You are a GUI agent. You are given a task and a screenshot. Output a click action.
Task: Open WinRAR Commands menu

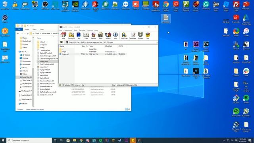click(x=68, y=30)
